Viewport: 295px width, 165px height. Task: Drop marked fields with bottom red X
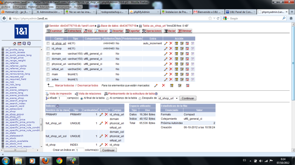point(164,86)
